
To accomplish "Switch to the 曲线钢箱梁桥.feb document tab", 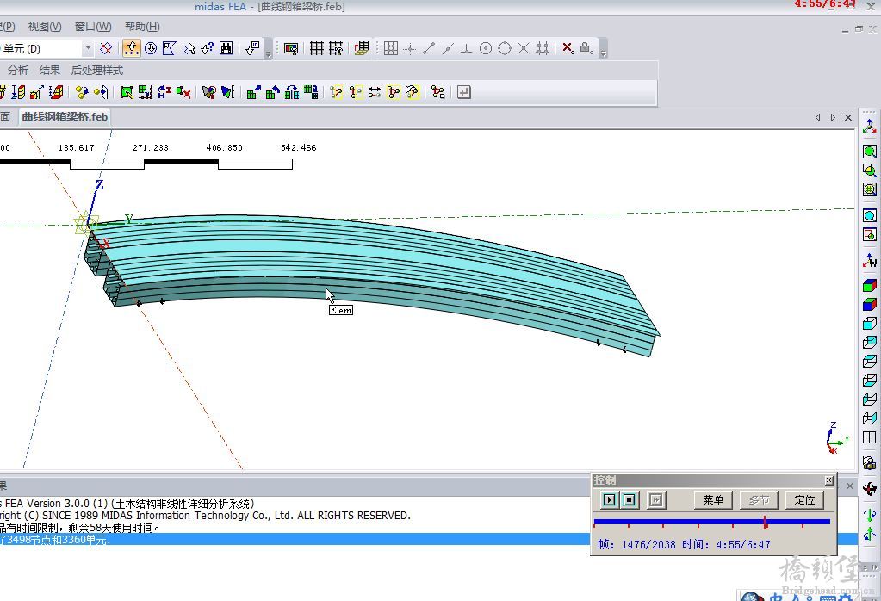I will click(65, 117).
